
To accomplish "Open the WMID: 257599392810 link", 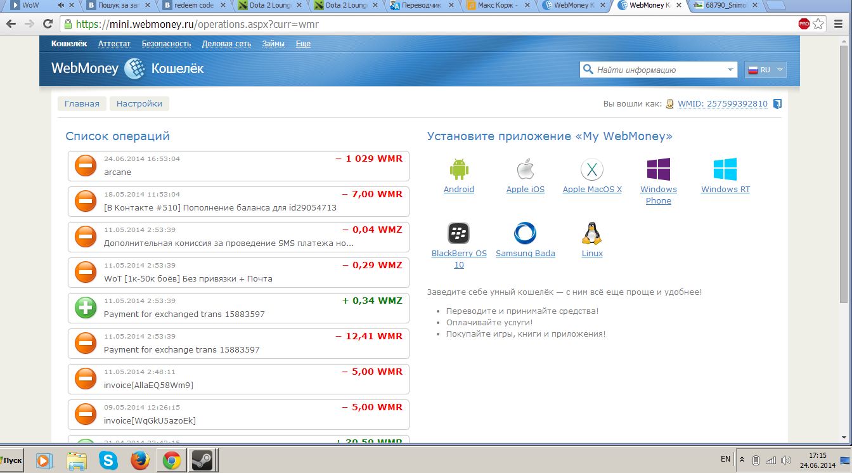I will (723, 104).
